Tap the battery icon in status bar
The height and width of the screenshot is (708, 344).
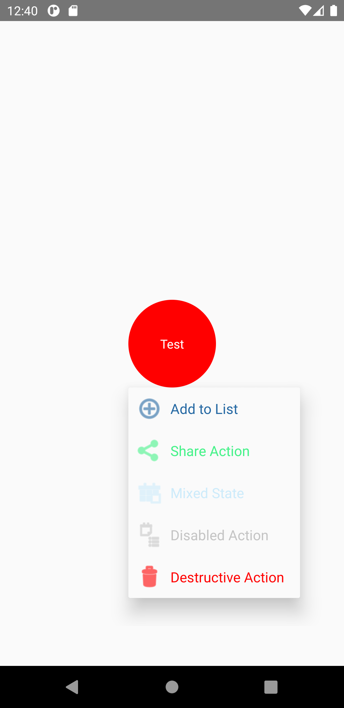click(334, 11)
